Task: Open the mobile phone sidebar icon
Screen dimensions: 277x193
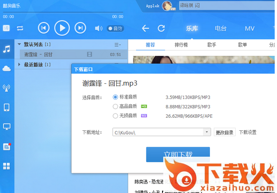Action: [7, 107]
